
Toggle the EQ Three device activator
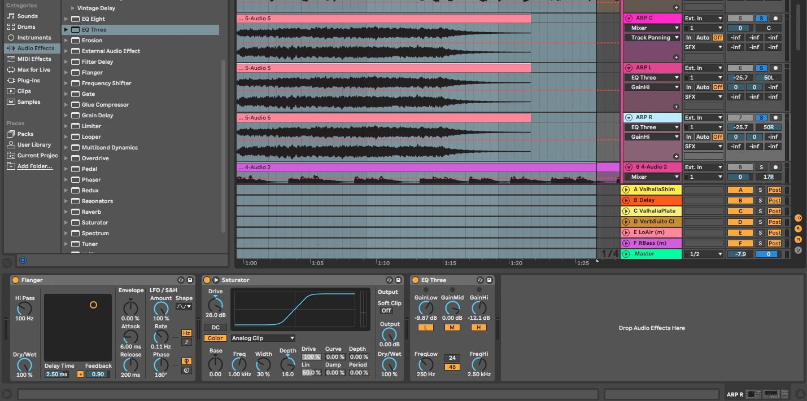(416, 280)
